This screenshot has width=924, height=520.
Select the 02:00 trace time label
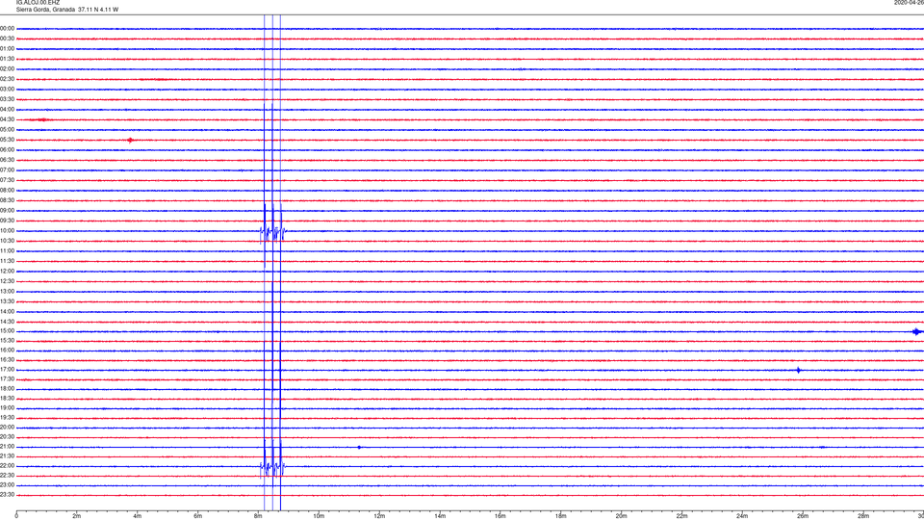7,69
